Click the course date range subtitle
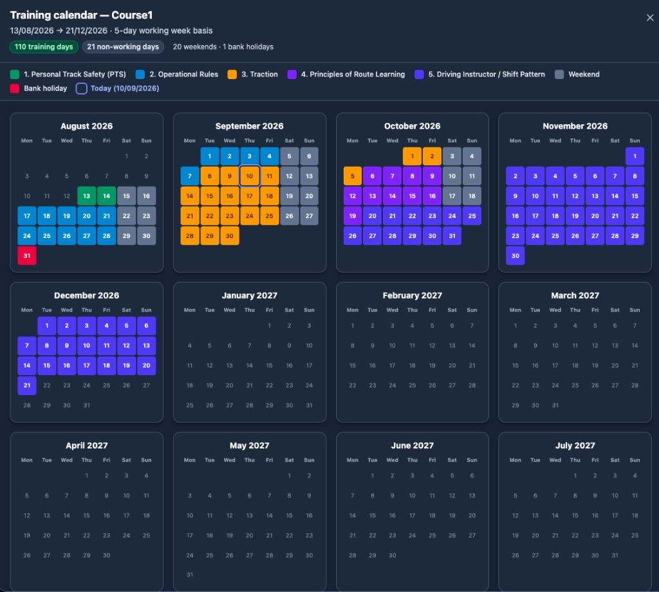The image size is (659, 592). [x=111, y=31]
